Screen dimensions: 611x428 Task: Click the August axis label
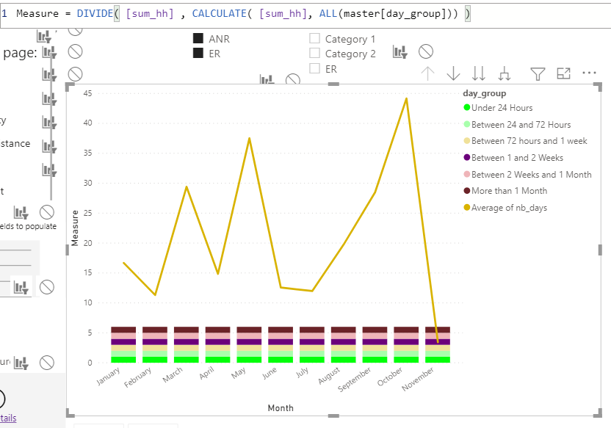pyautogui.click(x=329, y=375)
